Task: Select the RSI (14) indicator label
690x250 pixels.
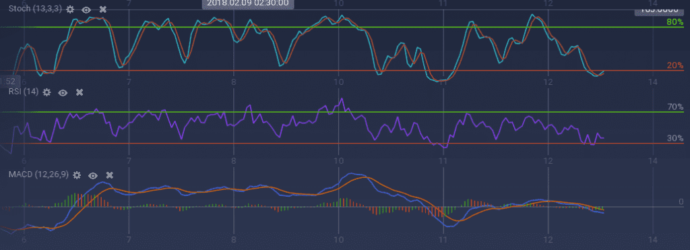Action: (24, 92)
